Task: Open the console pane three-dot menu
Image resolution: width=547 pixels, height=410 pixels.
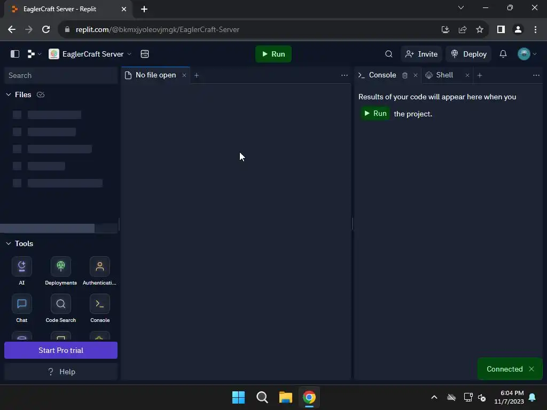Action: pyautogui.click(x=536, y=75)
